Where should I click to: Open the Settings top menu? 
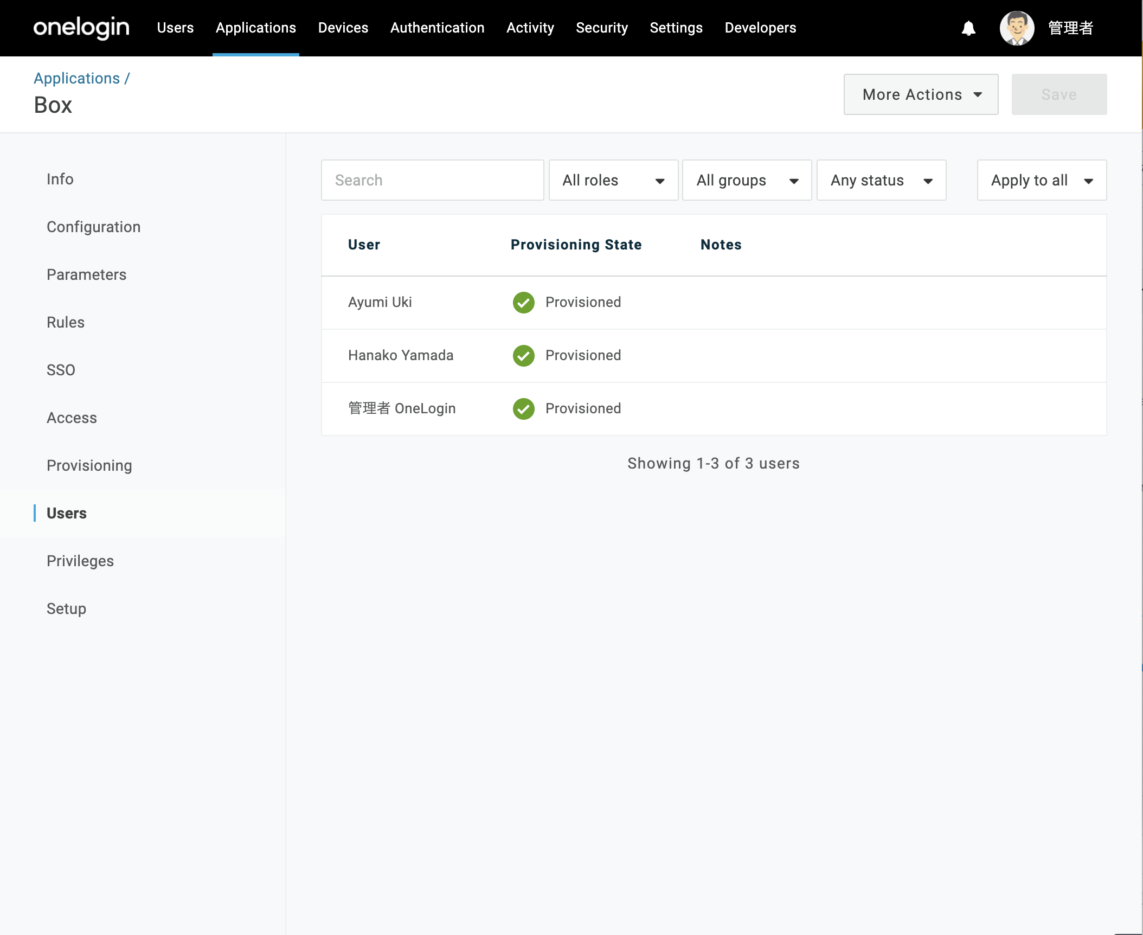click(x=676, y=28)
